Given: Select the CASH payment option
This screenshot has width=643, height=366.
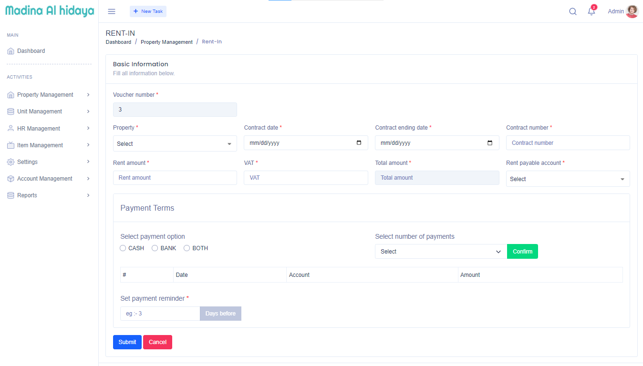Looking at the screenshot, I should click(x=123, y=248).
